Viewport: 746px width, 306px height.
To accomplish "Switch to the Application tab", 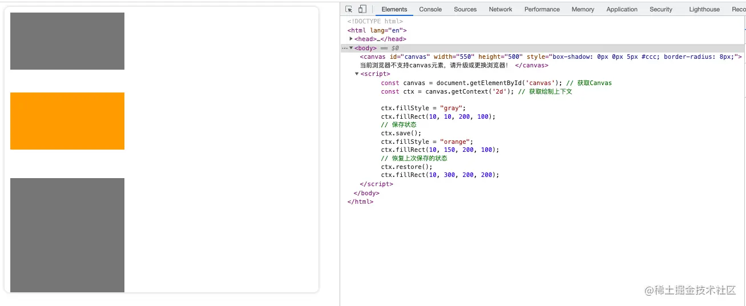I will [622, 9].
